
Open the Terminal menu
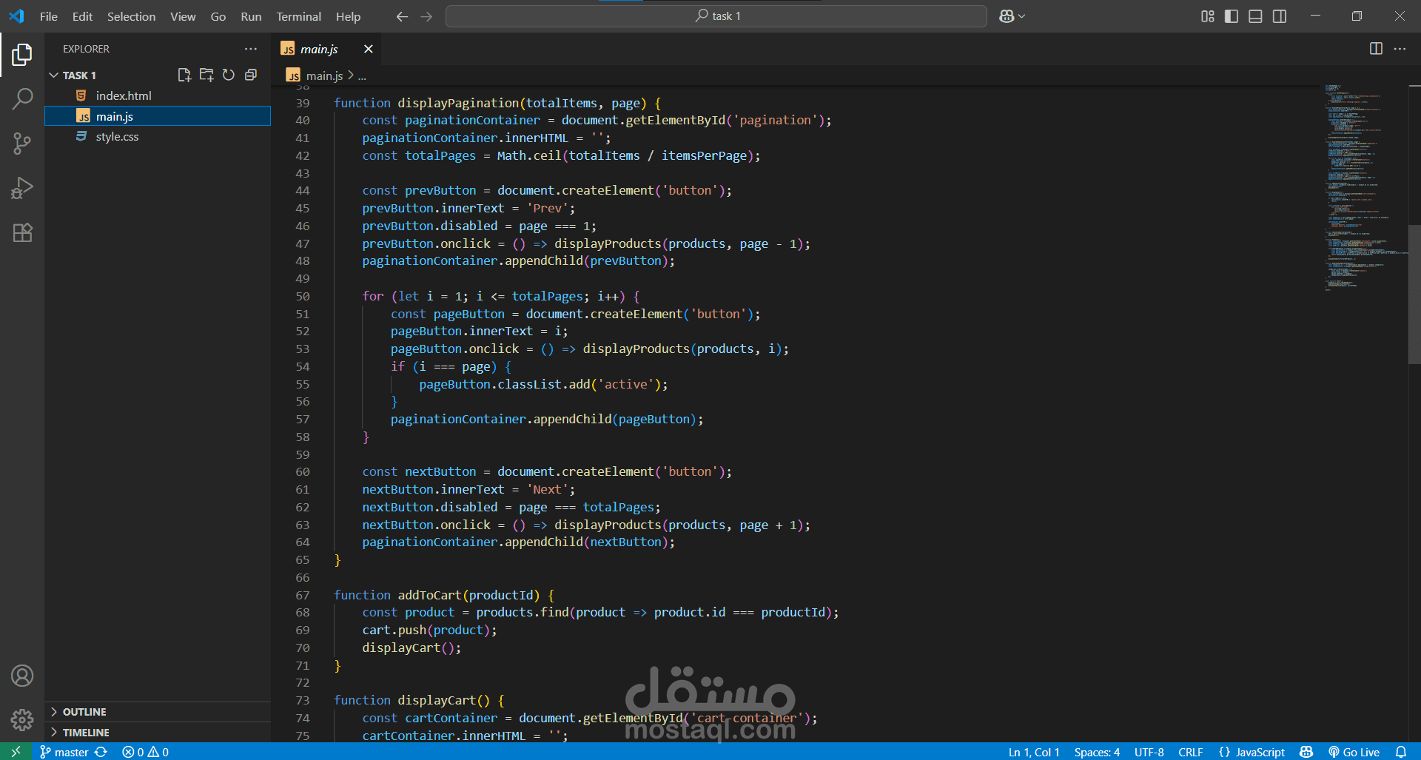[x=298, y=16]
